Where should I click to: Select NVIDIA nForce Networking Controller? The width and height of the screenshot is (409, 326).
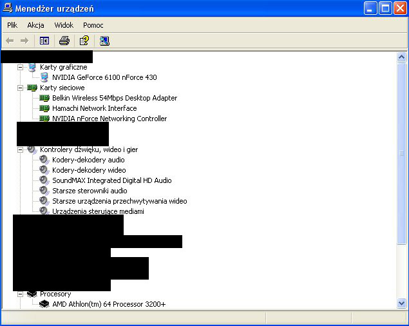click(x=109, y=119)
